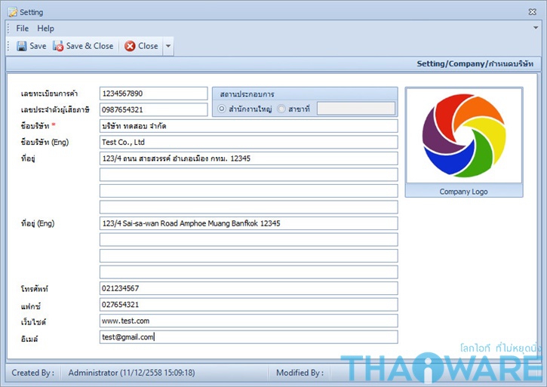The width and height of the screenshot is (547, 387).
Task: Click the Save & Close text button
Action: click(90, 46)
